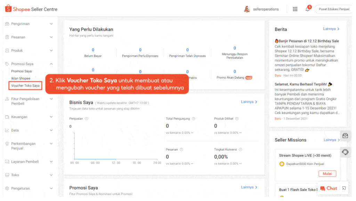Image resolution: width=356 pixels, height=201 pixels.
Task: Expand the Toko menu chevron
Action: [x=51, y=175]
